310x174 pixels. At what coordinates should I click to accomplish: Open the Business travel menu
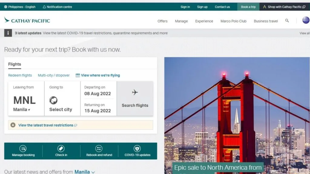[x=266, y=21]
